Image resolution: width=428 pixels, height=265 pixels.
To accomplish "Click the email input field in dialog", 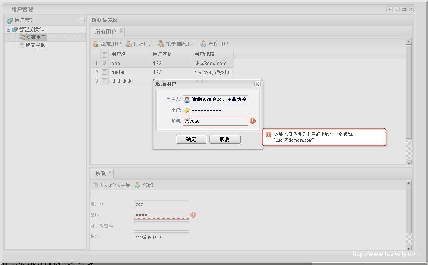I will (x=215, y=121).
